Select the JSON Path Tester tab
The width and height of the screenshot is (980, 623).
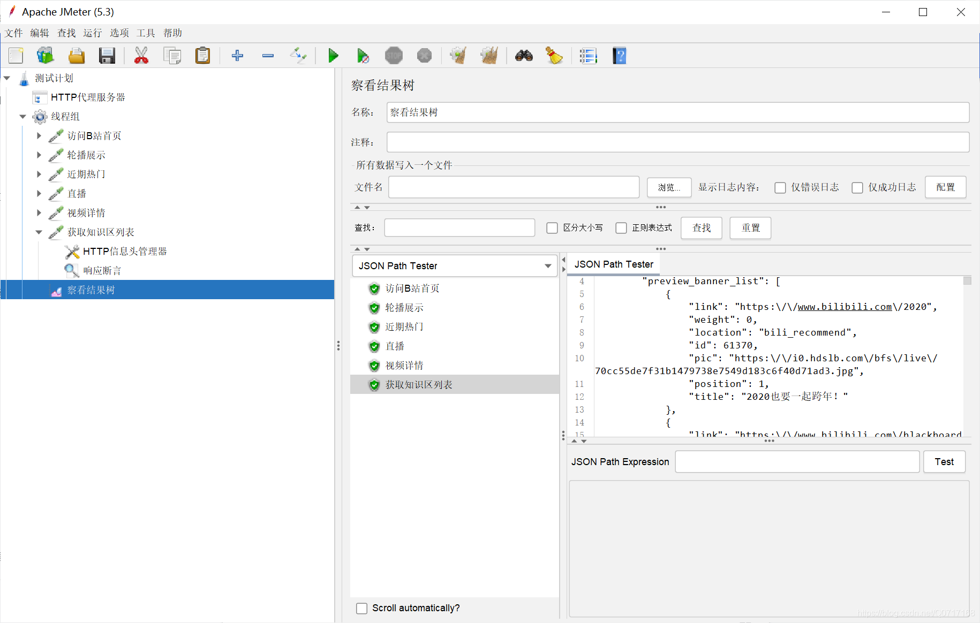pos(614,264)
